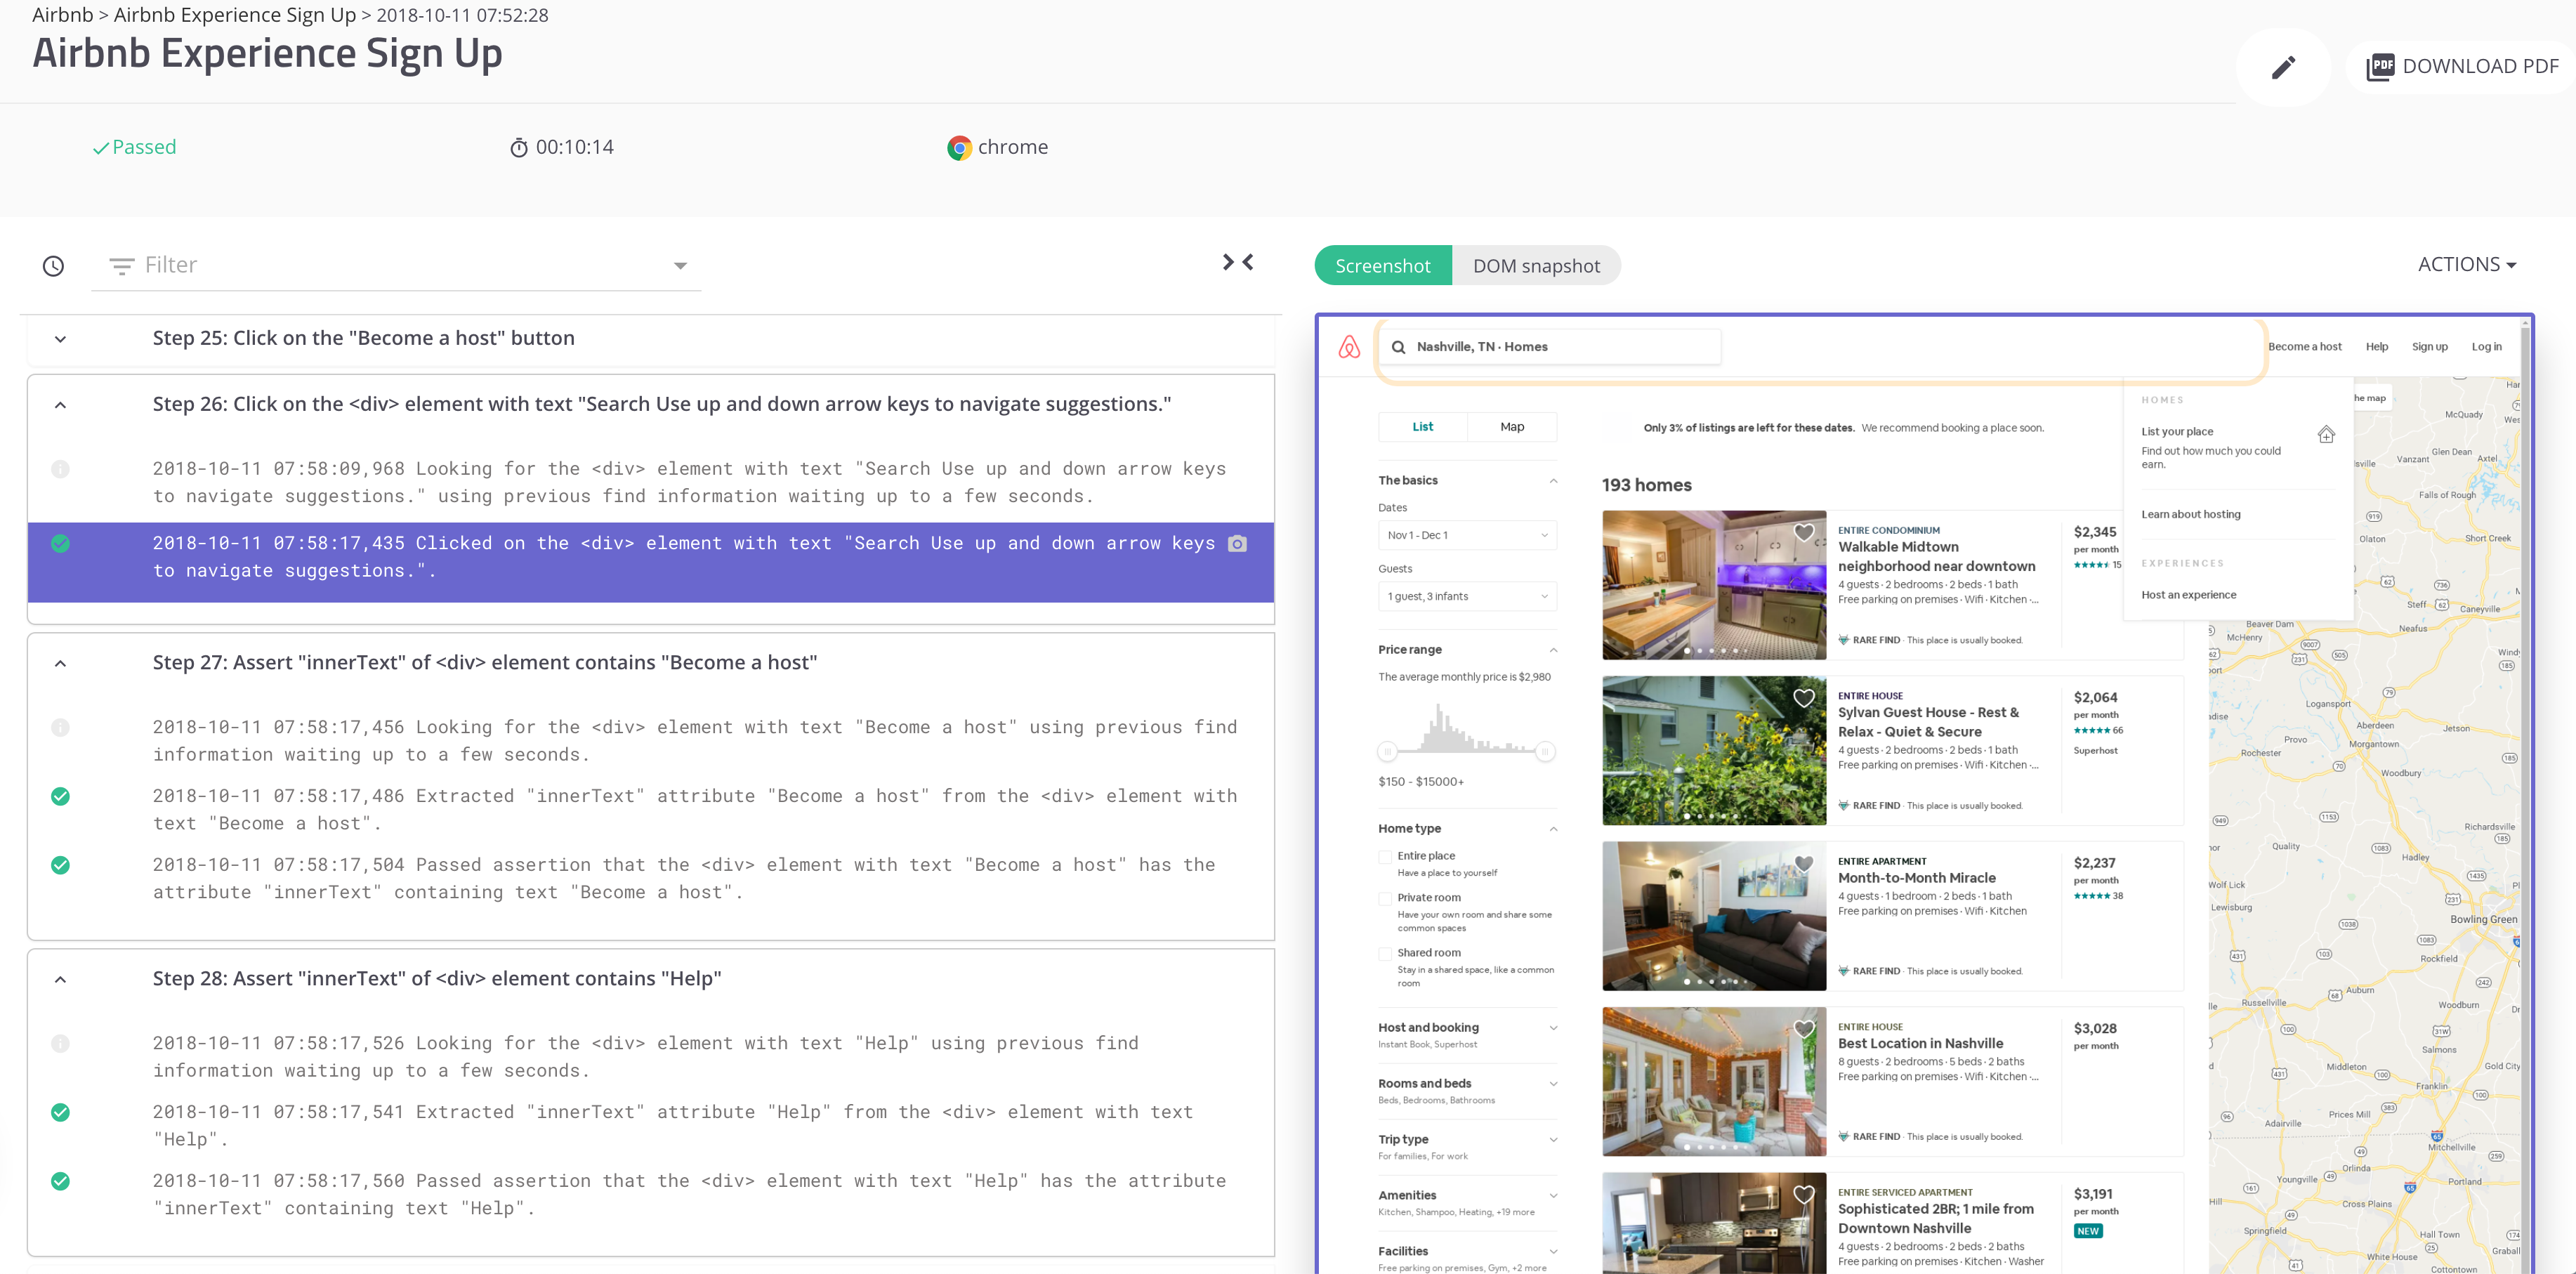The image size is (2576, 1274).
Task: Click the heart on Sylvan Guest House listing
Action: click(1803, 698)
